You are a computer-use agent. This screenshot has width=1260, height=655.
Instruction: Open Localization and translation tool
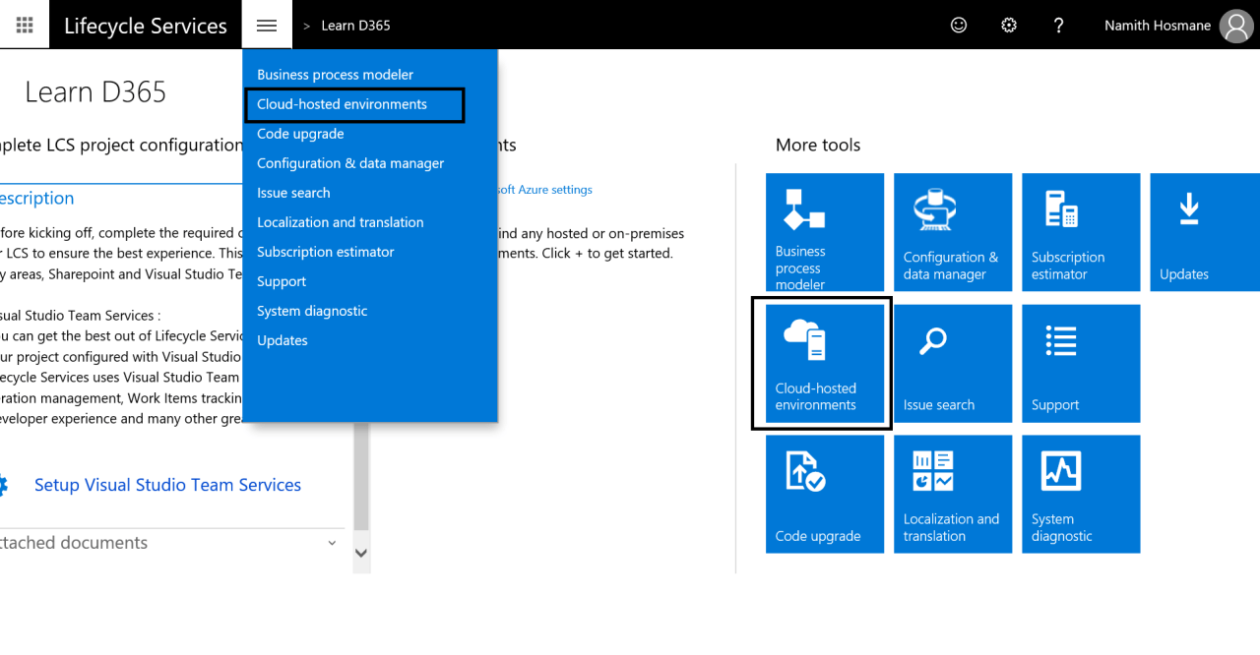click(x=952, y=494)
